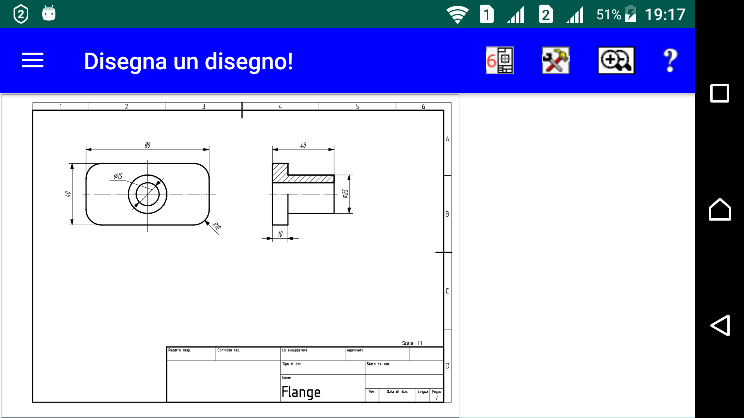Tap the Flange name in title block
Viewport: 744px width, 418px height.
[x=301, y=392]
